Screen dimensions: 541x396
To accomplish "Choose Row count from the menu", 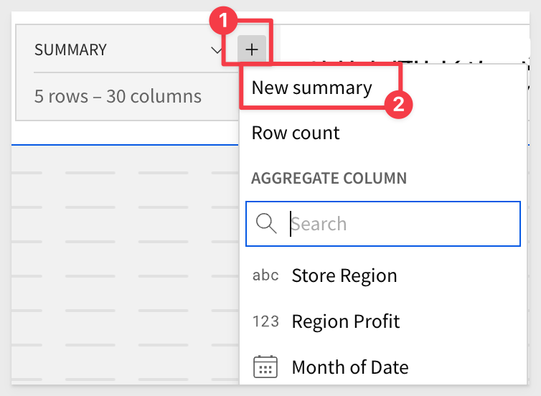I will click(296, 133).
